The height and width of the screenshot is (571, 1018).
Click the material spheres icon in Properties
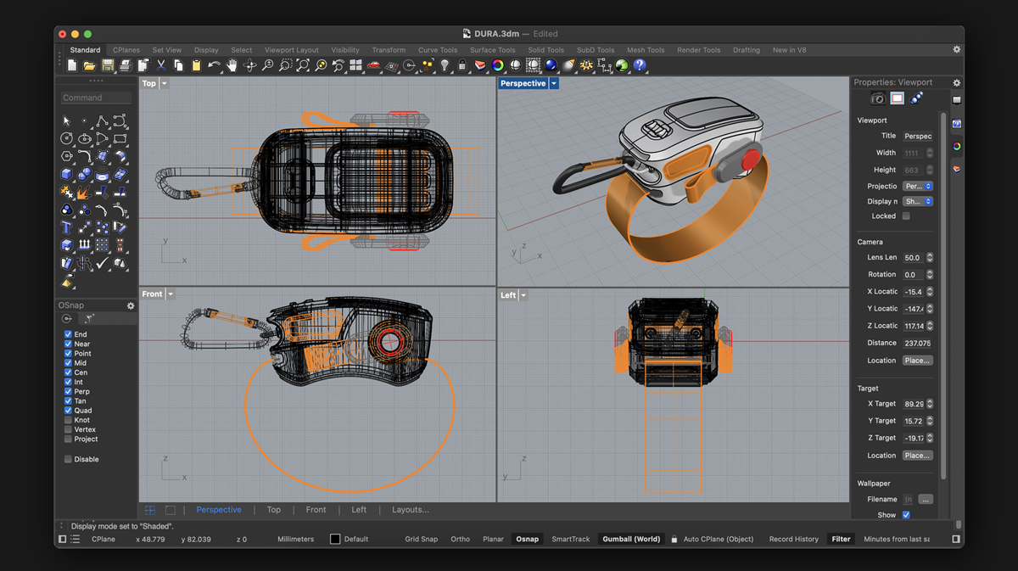pyautogui.click(x=916, y=98)
